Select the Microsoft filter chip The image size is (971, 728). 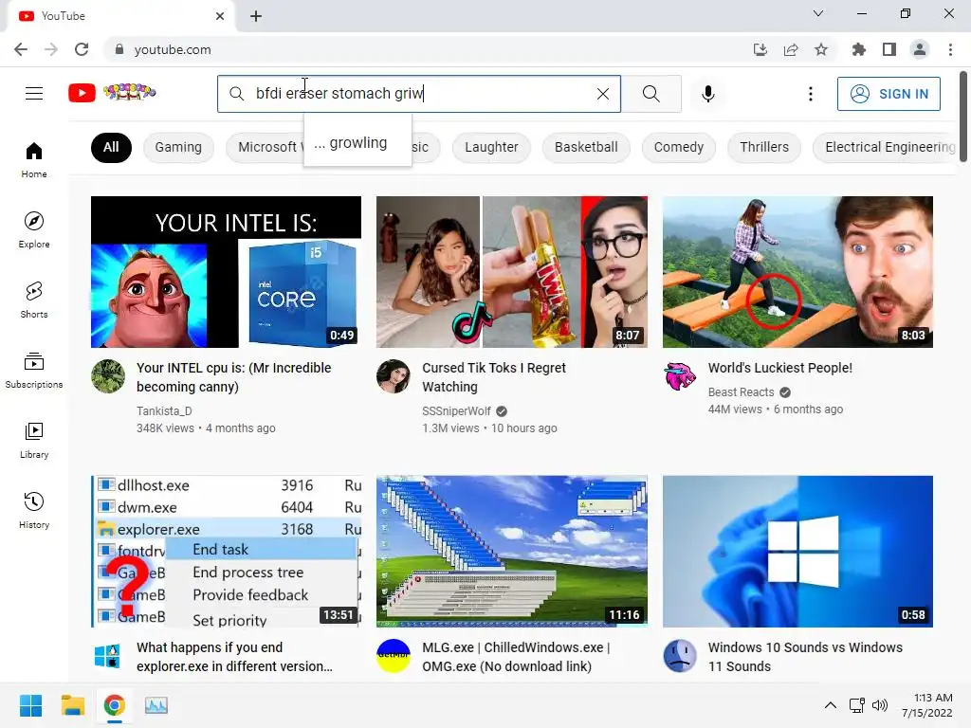pyautogui.click(x=266, y=147)
